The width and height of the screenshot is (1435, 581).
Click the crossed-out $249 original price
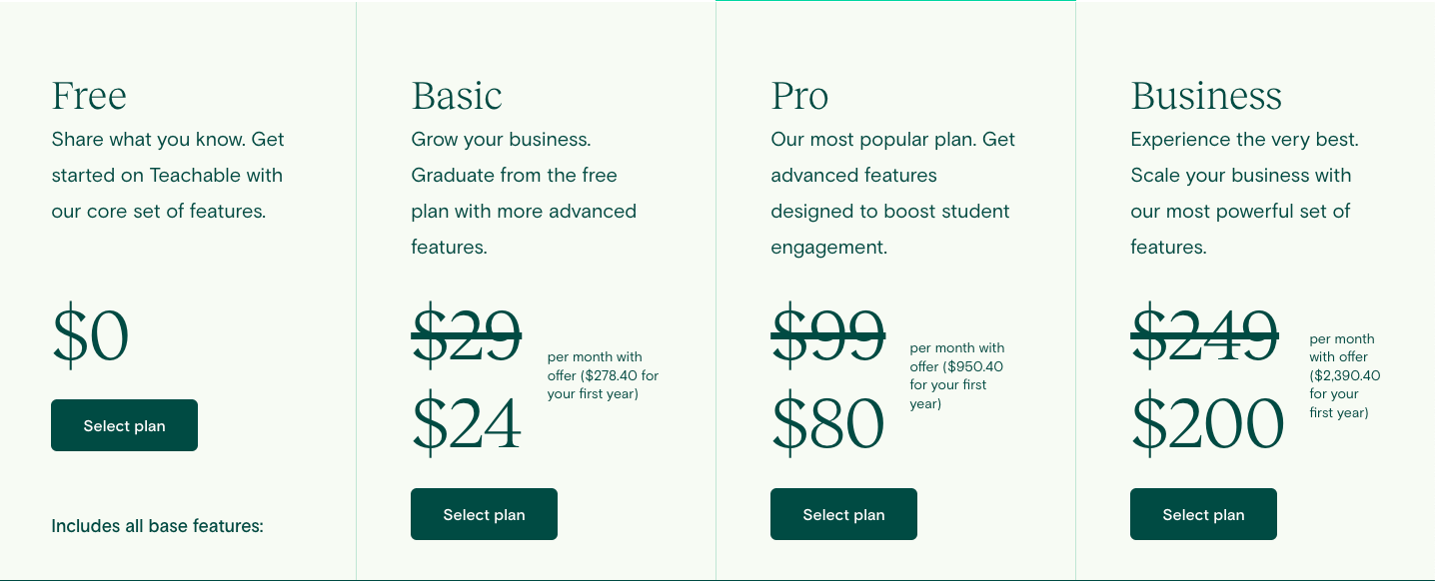[x=1204, y=335]
